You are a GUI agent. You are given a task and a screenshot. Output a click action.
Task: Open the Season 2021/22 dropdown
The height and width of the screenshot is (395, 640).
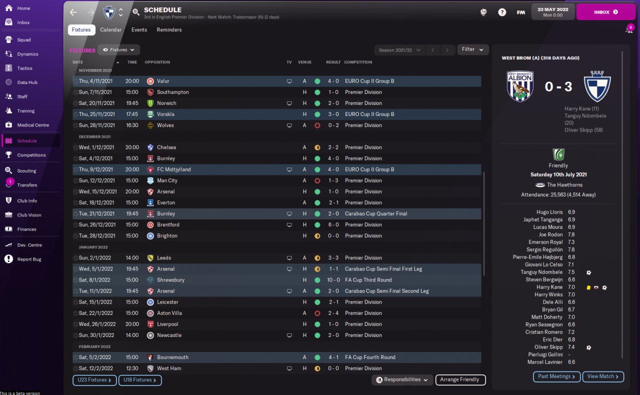click(400, 50)
